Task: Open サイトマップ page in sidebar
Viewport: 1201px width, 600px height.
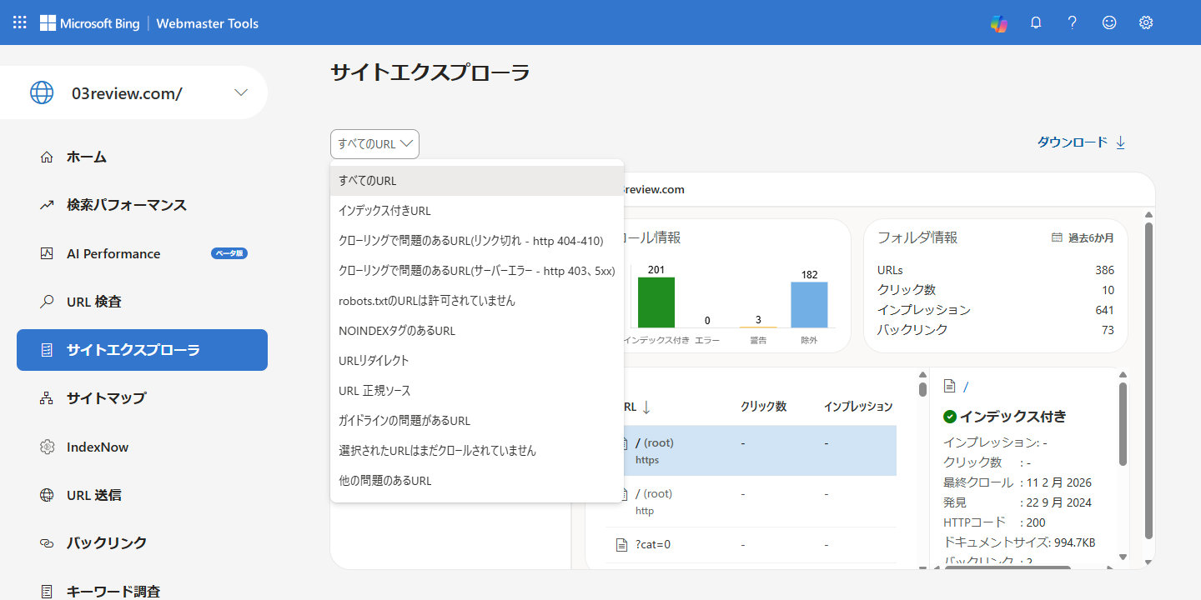Action: pos(106,398)
